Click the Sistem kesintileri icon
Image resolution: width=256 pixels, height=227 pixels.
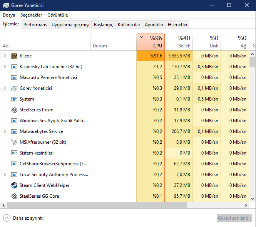point(14,153)
